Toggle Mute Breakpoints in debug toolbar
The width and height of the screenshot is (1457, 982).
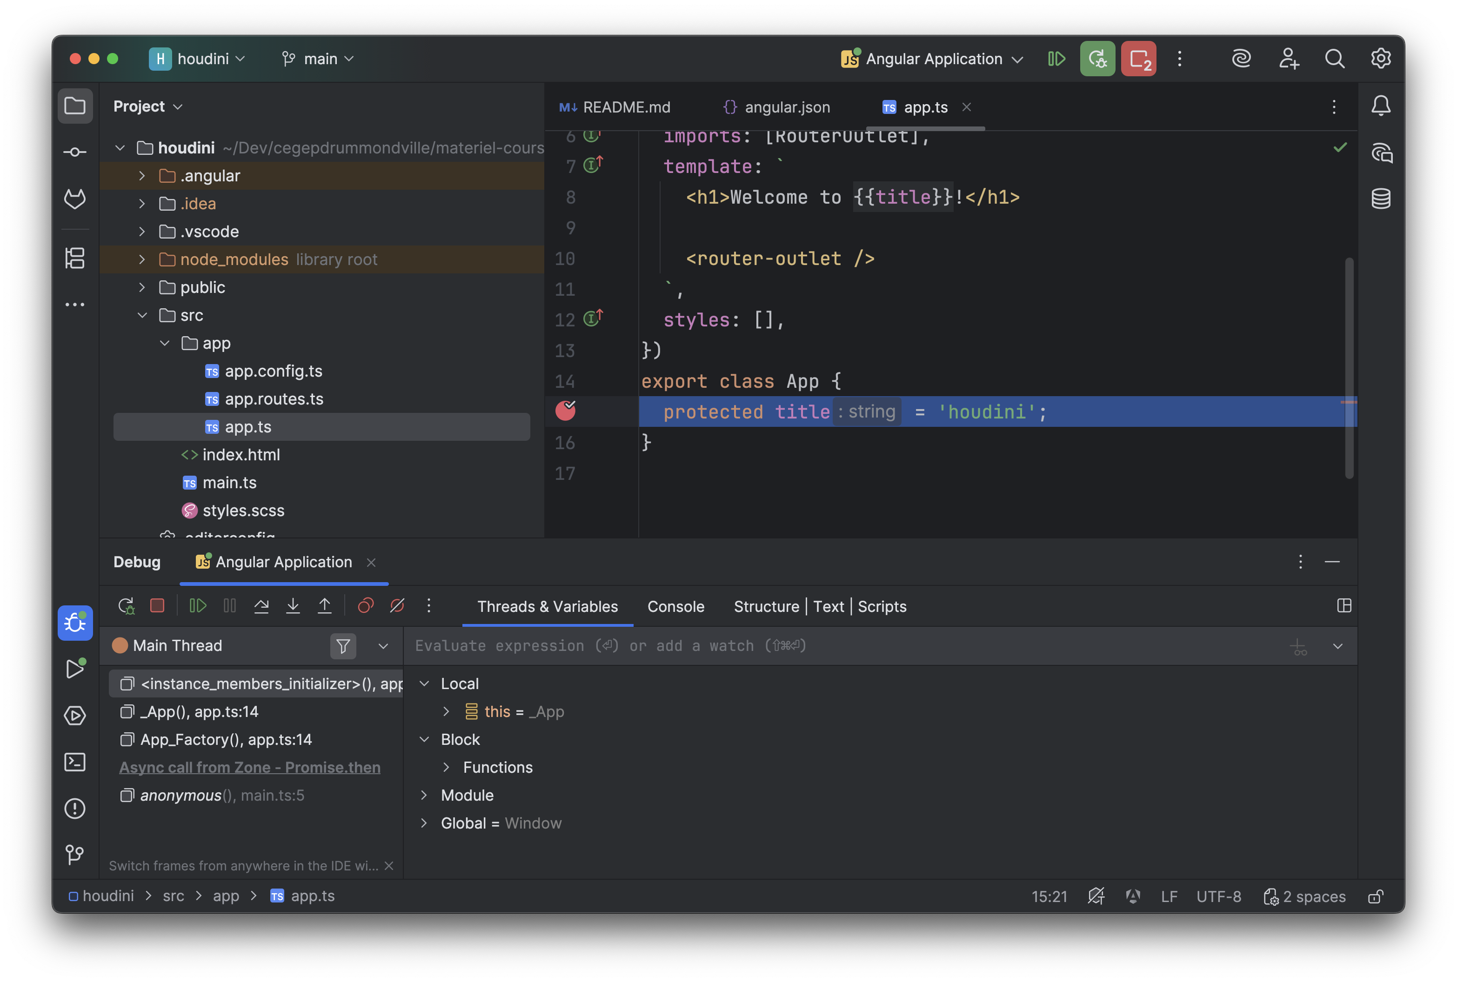pos(397,605)
